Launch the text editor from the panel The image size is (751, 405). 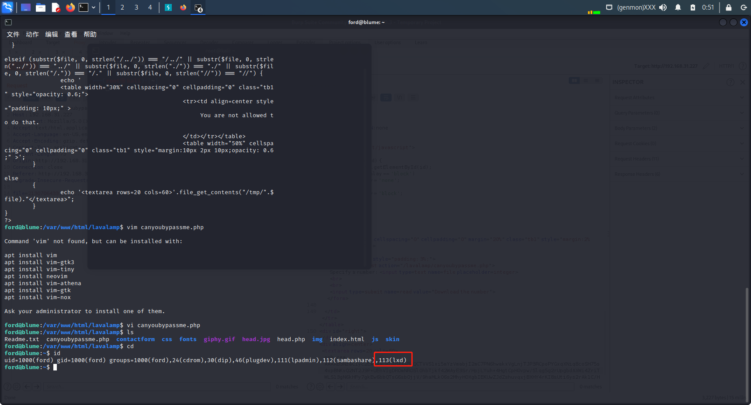coord(56,7)
